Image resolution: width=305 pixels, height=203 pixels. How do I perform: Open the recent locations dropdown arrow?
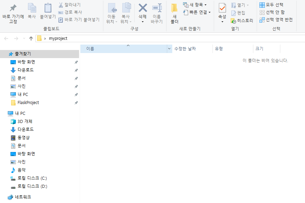tap(24, 39)
